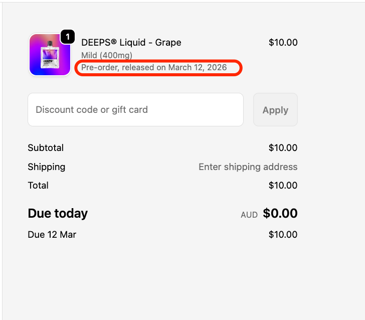The image size is (365, 320).
Task: Click the Due 12 Mar label
Action: tap(52, 234)
